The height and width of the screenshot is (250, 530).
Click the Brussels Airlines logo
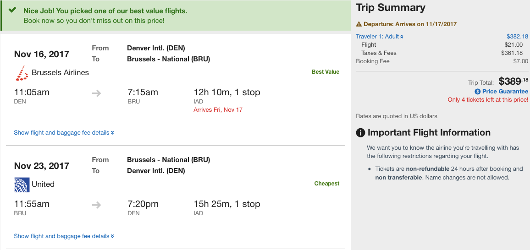tap(22, 73)
